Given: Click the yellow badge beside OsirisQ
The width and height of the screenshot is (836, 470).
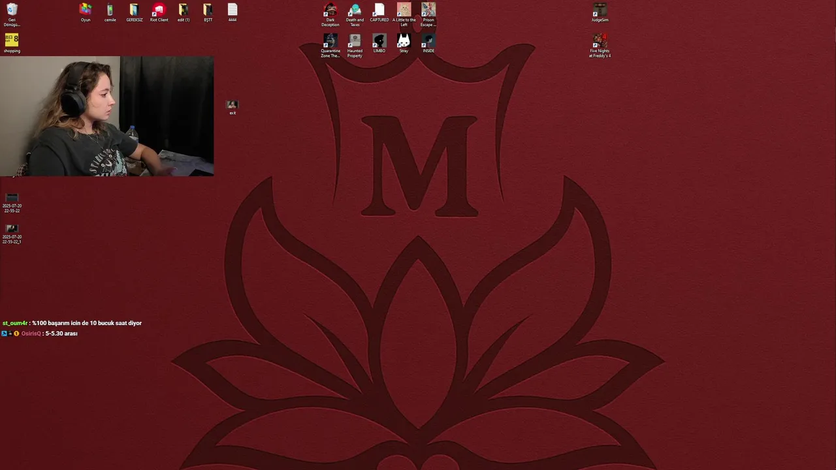Looking at the screenshot, I should (x=16, y=334).
